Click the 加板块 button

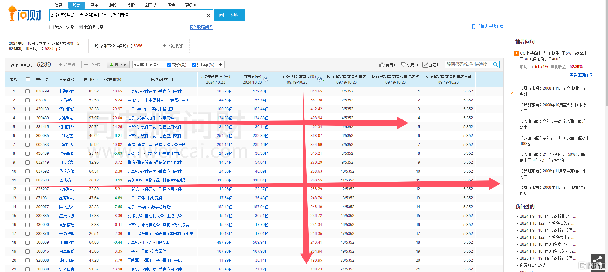click(x=93, y=65)
